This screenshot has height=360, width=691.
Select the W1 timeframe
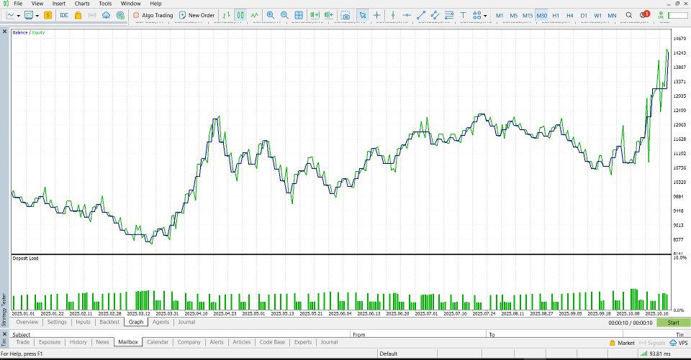point(597,15)
